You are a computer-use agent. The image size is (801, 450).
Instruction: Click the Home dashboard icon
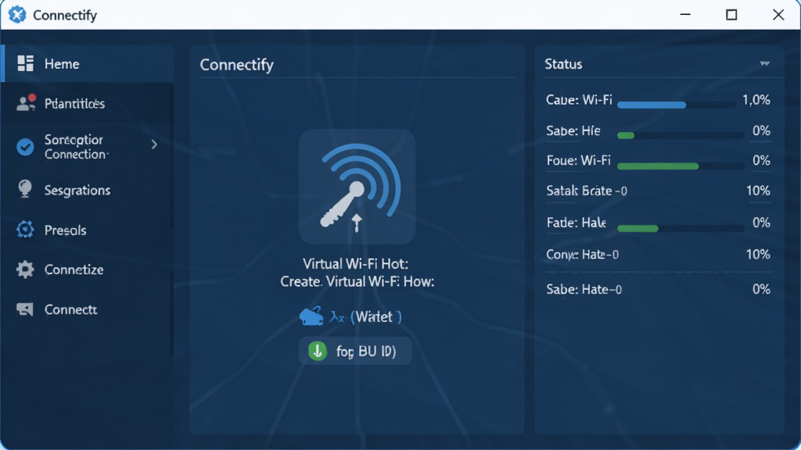tap(25, 63)
